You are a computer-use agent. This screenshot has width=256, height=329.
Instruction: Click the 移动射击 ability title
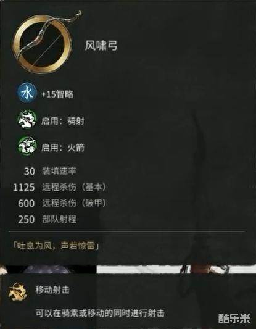point(52,290)
